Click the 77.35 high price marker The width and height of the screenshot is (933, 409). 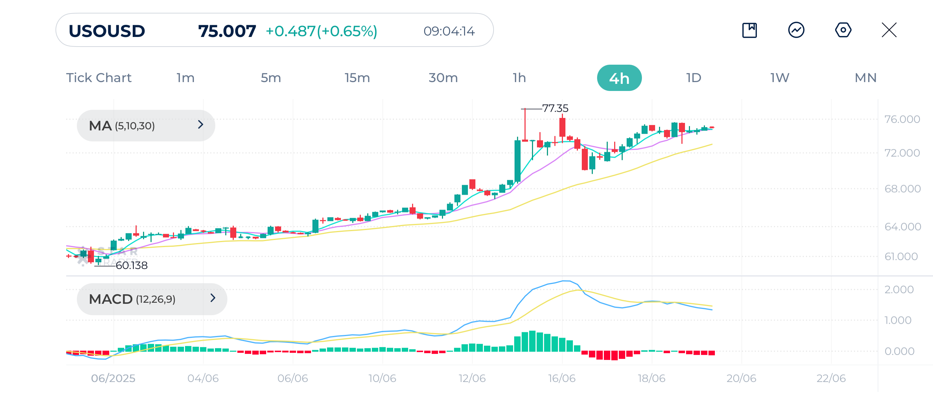[x=555, y=108]
